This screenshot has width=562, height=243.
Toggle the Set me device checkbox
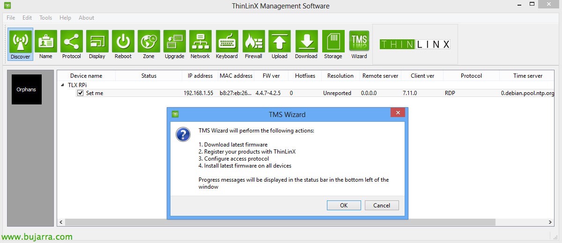(x=80, y=93)
